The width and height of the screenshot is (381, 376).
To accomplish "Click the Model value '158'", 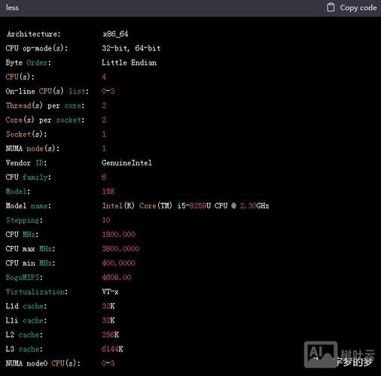I will coord(108,192).
